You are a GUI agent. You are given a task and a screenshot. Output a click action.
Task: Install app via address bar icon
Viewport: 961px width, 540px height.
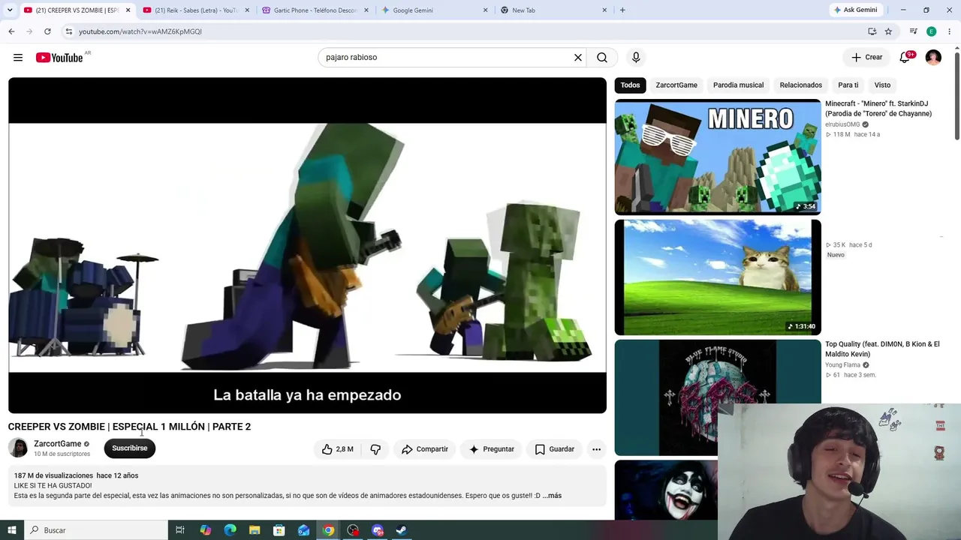pos(872,31)
